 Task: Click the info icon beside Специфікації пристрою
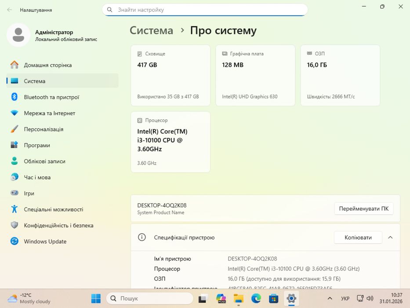(x=142, y=237)
